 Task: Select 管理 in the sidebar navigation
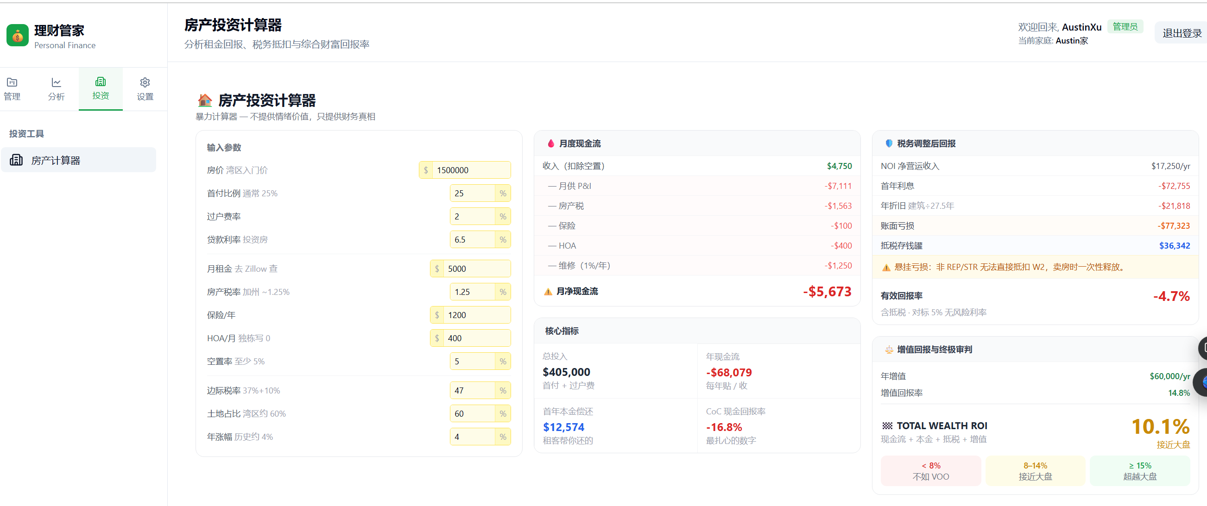pos(12,89)
